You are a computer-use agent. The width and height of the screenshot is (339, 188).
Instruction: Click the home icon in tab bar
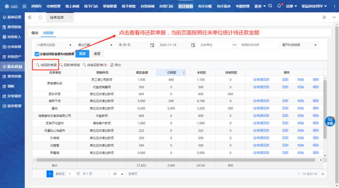point(40,18)
